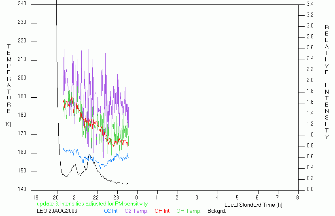Click the time axis label 1

(x=157, y=198)
